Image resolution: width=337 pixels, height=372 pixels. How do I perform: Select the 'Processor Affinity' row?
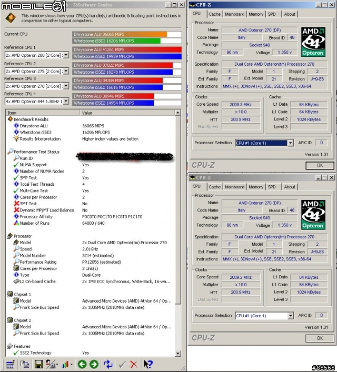(x=90, y=217)
